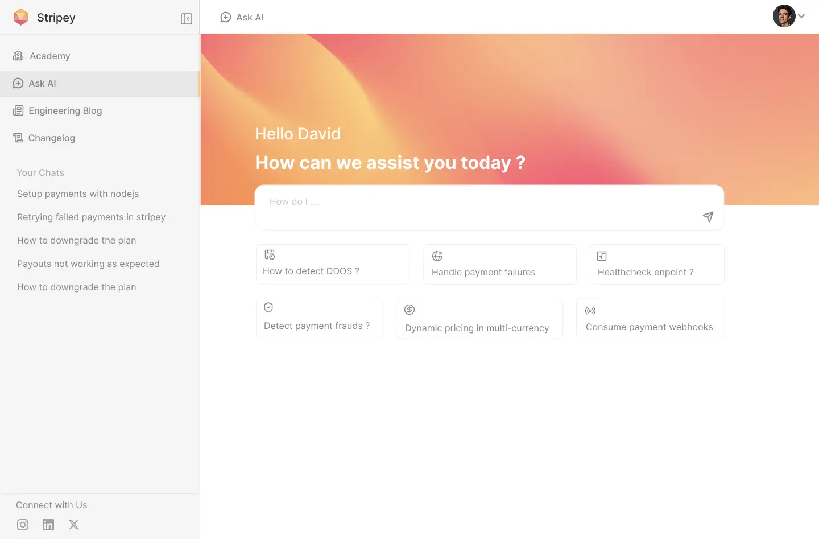Click the Healthcheck card icon

[x=602, y=256]
